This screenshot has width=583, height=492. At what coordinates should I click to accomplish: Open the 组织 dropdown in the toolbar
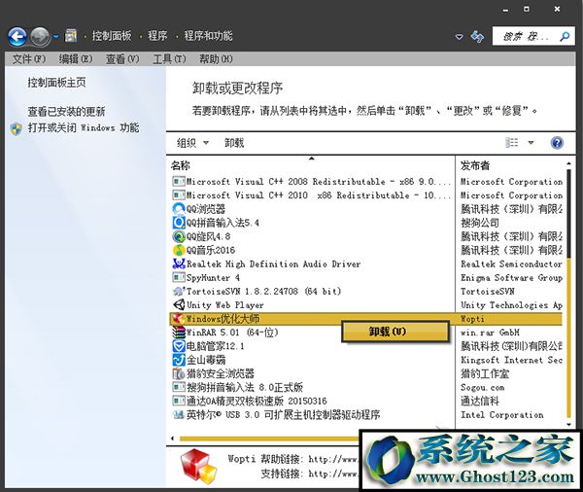[x=192, y=143]
